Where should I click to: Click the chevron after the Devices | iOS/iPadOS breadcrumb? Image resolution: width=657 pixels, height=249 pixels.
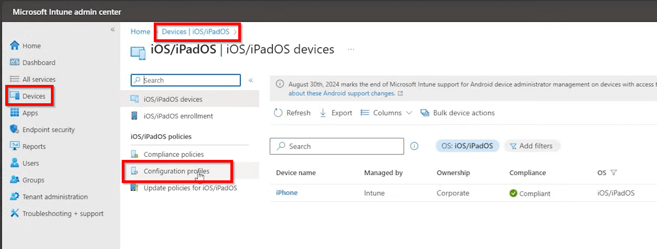[x=236, y=32]
